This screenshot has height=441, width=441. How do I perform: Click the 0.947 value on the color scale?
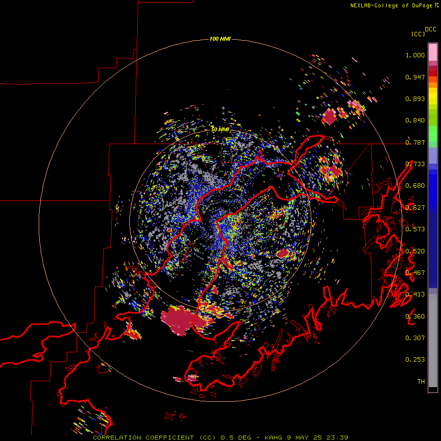tap(415, 77)
